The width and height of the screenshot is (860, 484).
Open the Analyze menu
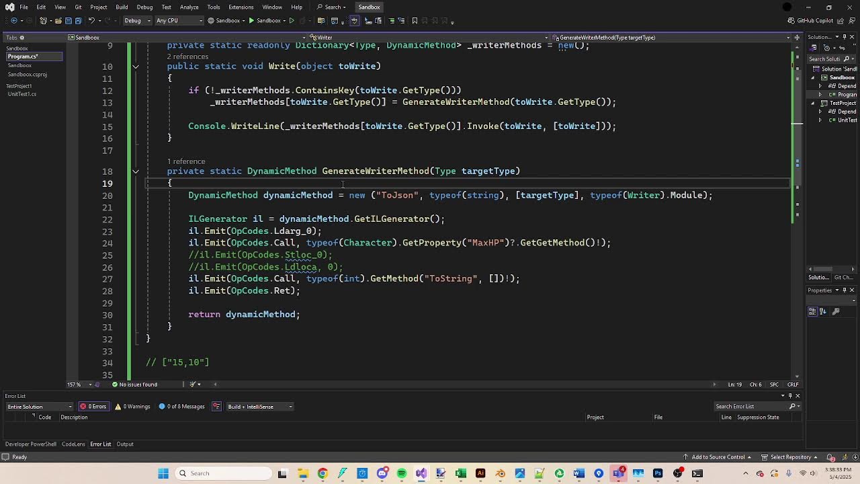pyautogui.click(x=189, y=7)
